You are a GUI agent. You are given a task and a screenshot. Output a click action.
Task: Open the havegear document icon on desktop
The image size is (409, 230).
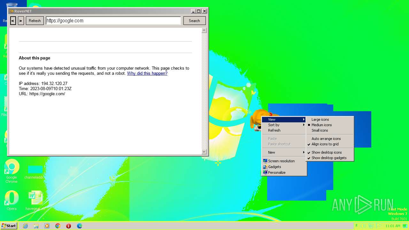(35, 200)
